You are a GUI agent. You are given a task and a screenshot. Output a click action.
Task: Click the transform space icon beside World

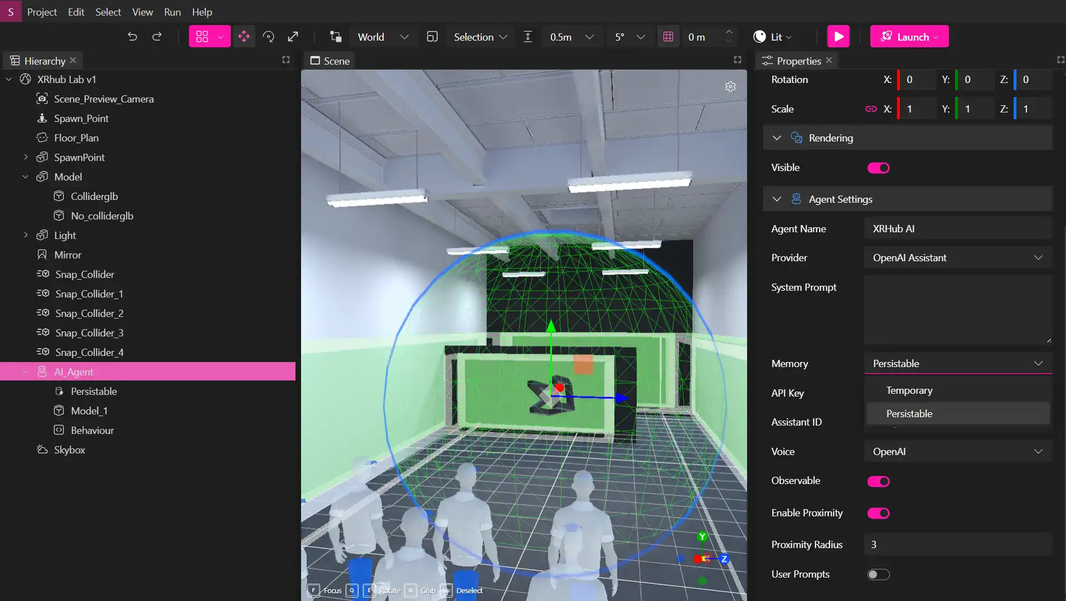(336, 37)
